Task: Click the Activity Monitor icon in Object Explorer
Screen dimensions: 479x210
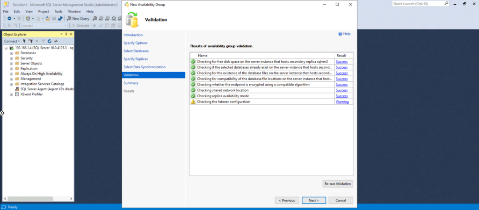Action: click(56, 41)
